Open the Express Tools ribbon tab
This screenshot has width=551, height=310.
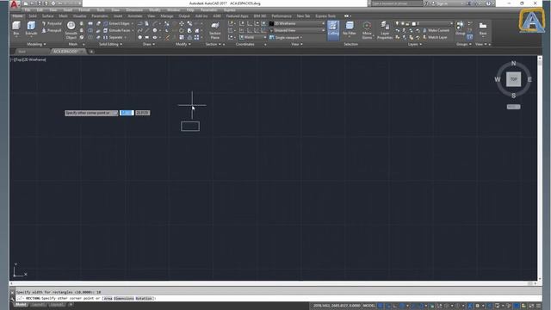point(325,16)
